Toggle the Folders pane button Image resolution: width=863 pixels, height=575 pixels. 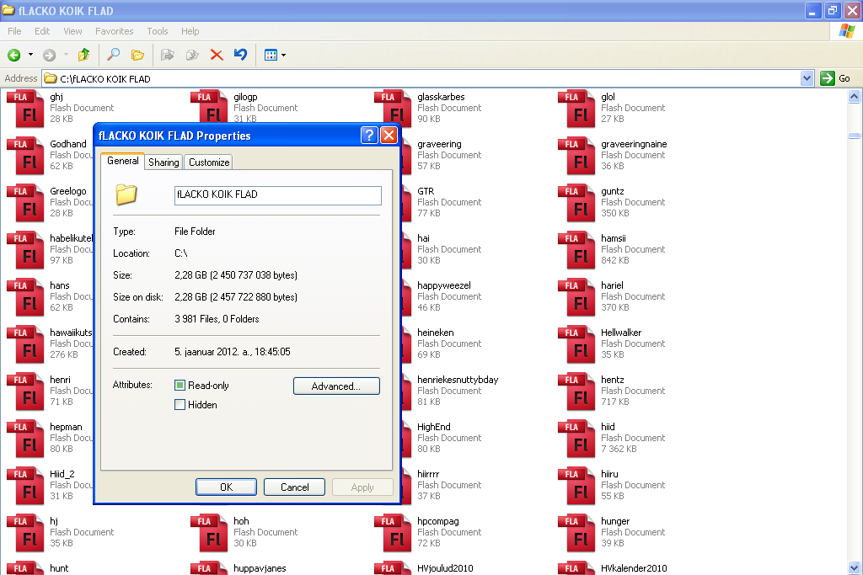[137, 55]
